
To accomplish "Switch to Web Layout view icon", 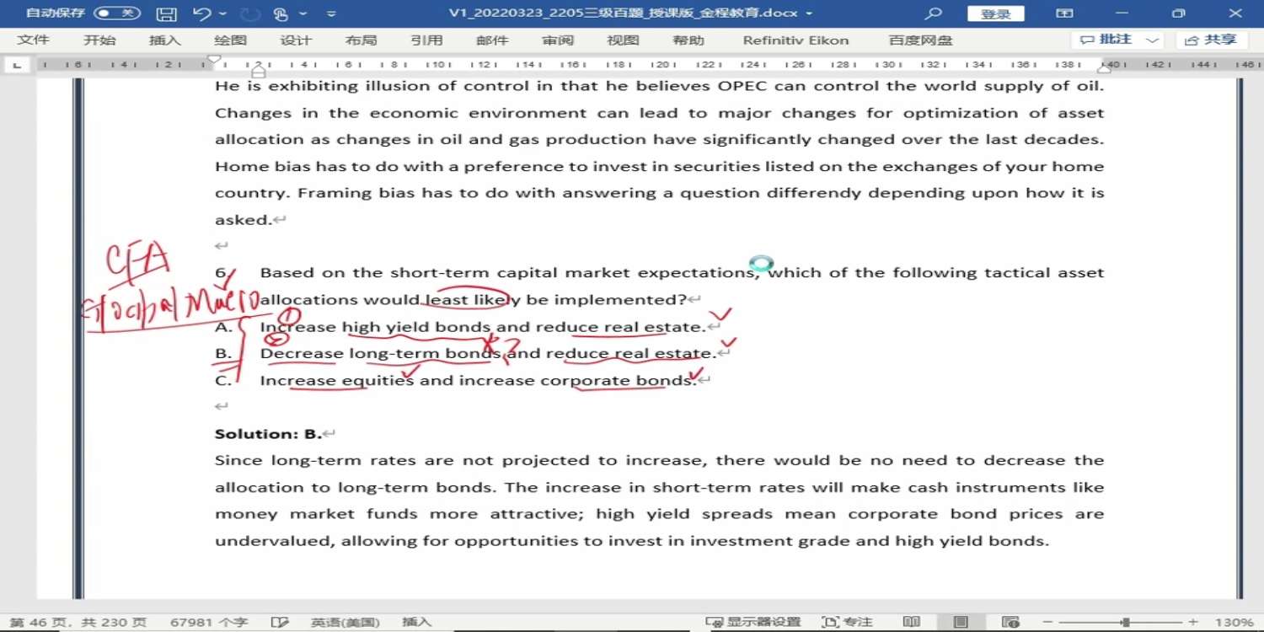I will (x=1011, y=623).
